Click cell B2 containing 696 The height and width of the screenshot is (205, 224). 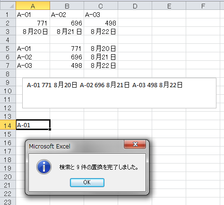click(67, 23)
